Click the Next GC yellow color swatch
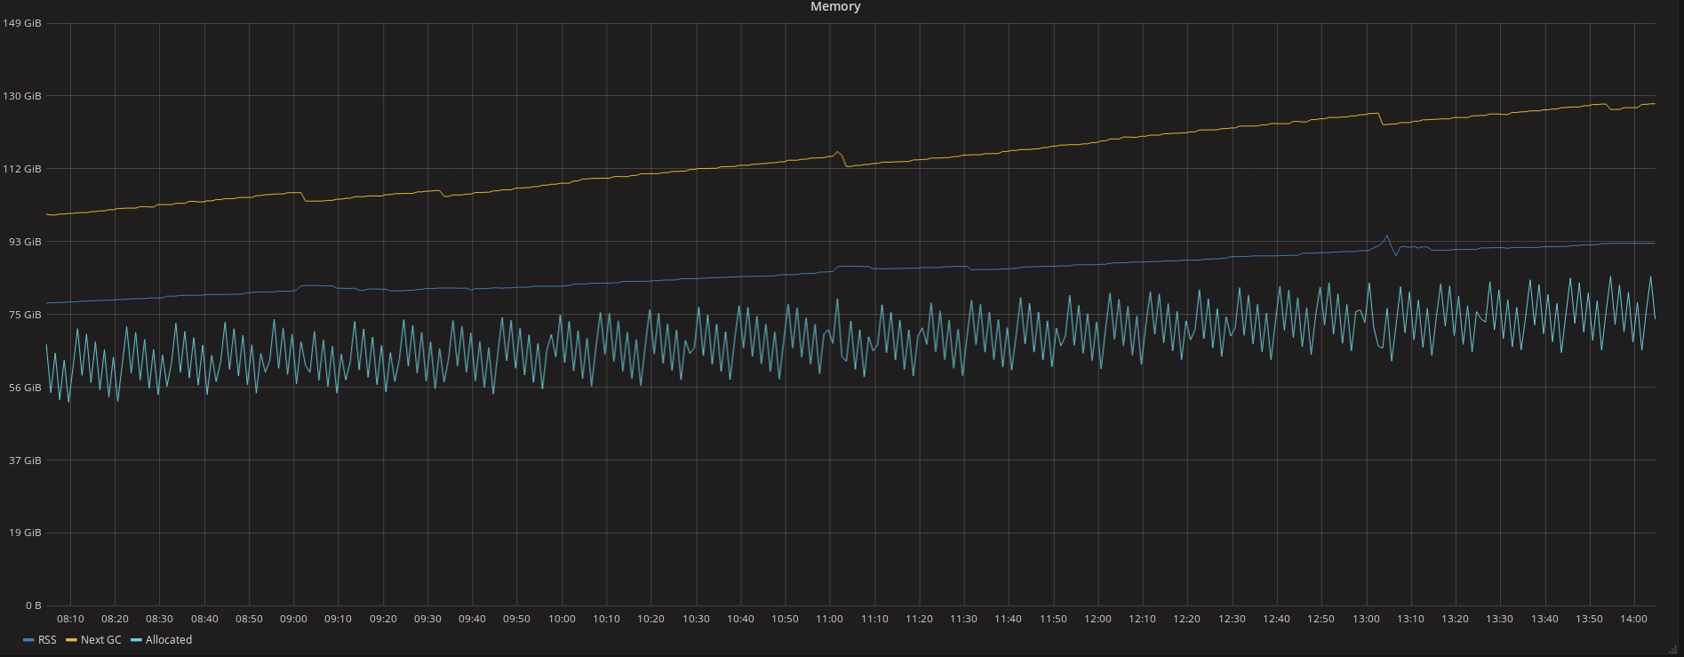Image resolution: width=1684 pixels, height=657 pixels. pyautogui.click(x=71, y=640)
